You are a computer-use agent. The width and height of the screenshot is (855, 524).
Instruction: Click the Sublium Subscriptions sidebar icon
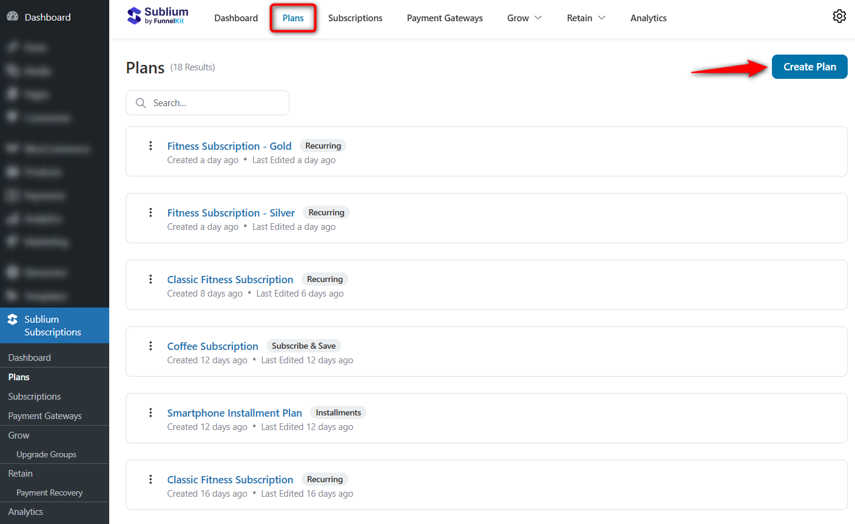tap(12, 320)
